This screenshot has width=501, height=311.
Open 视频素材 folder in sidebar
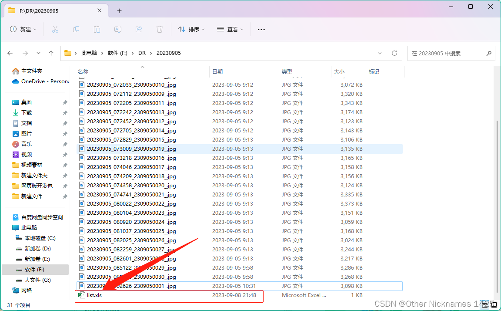[32, 165]
